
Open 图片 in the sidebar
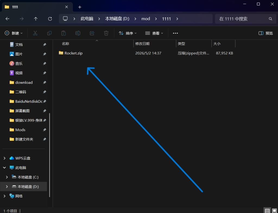19,54
